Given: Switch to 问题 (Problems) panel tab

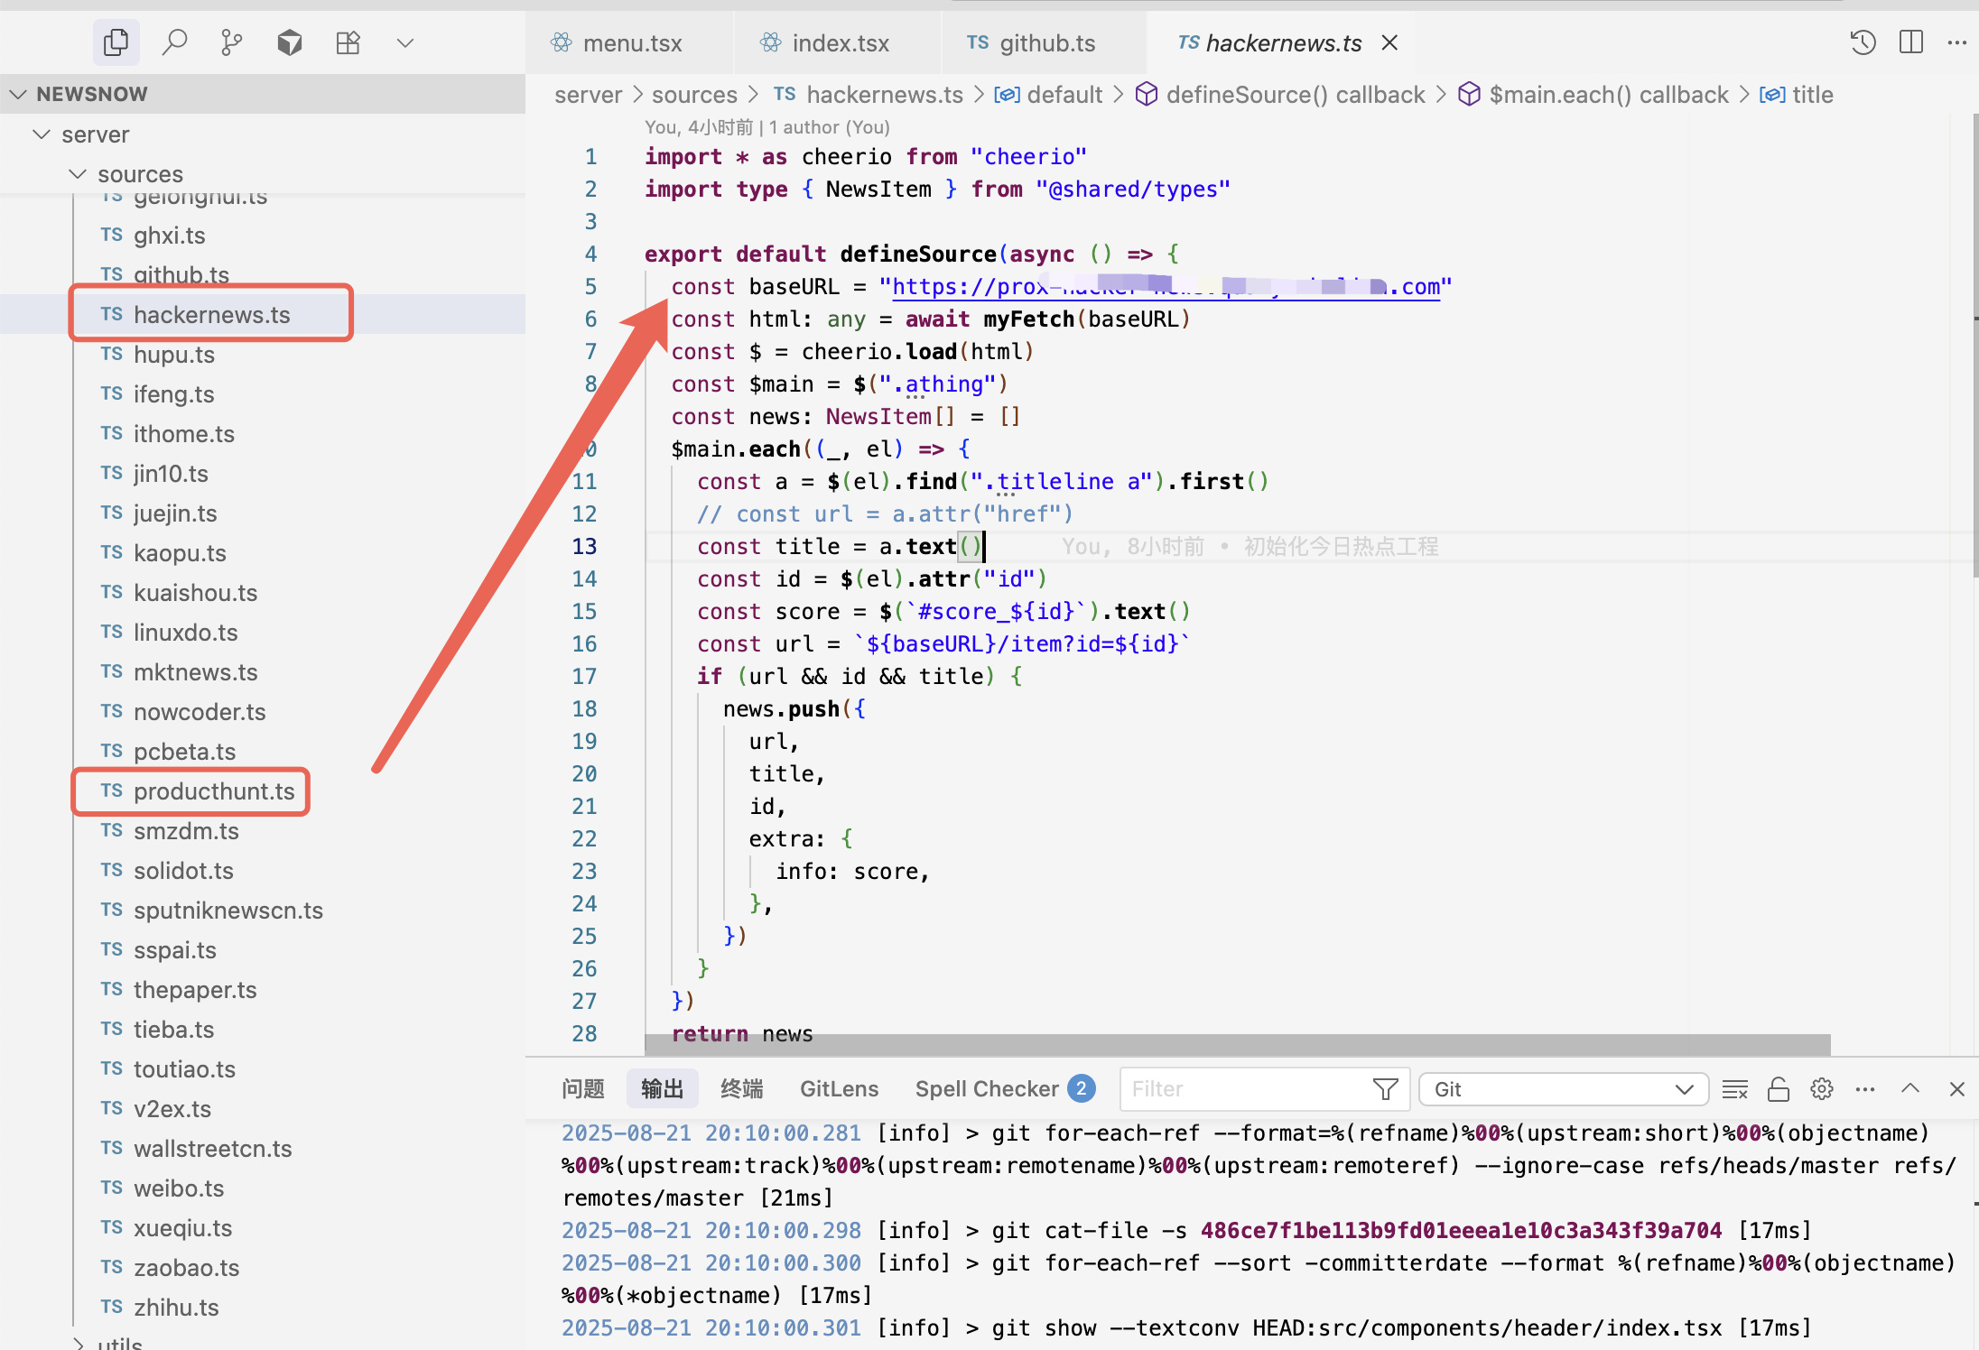Looking at the screenshot, I should pyautogui.click(x=583, y=1089).
